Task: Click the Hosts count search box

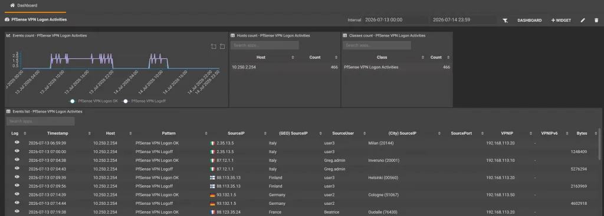Action: (265, 45)
